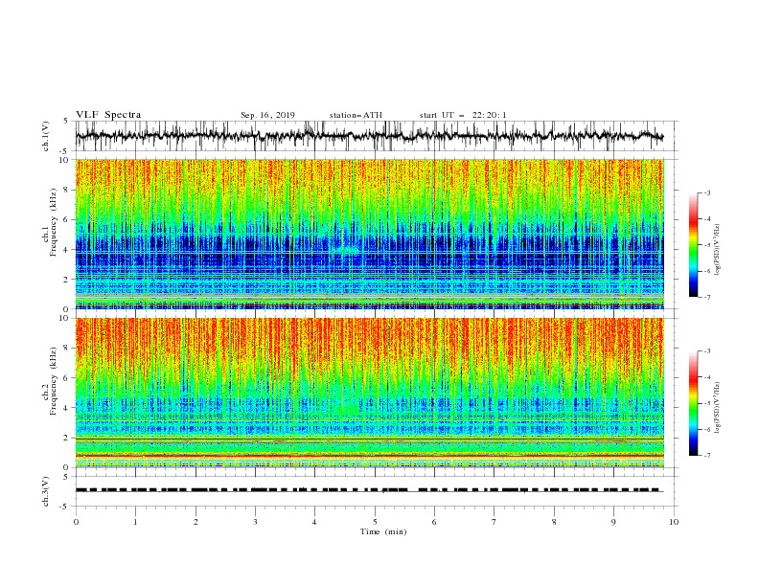
Task: Click the "-3" label on ch.1 colorbar
Action: [707, 192]
